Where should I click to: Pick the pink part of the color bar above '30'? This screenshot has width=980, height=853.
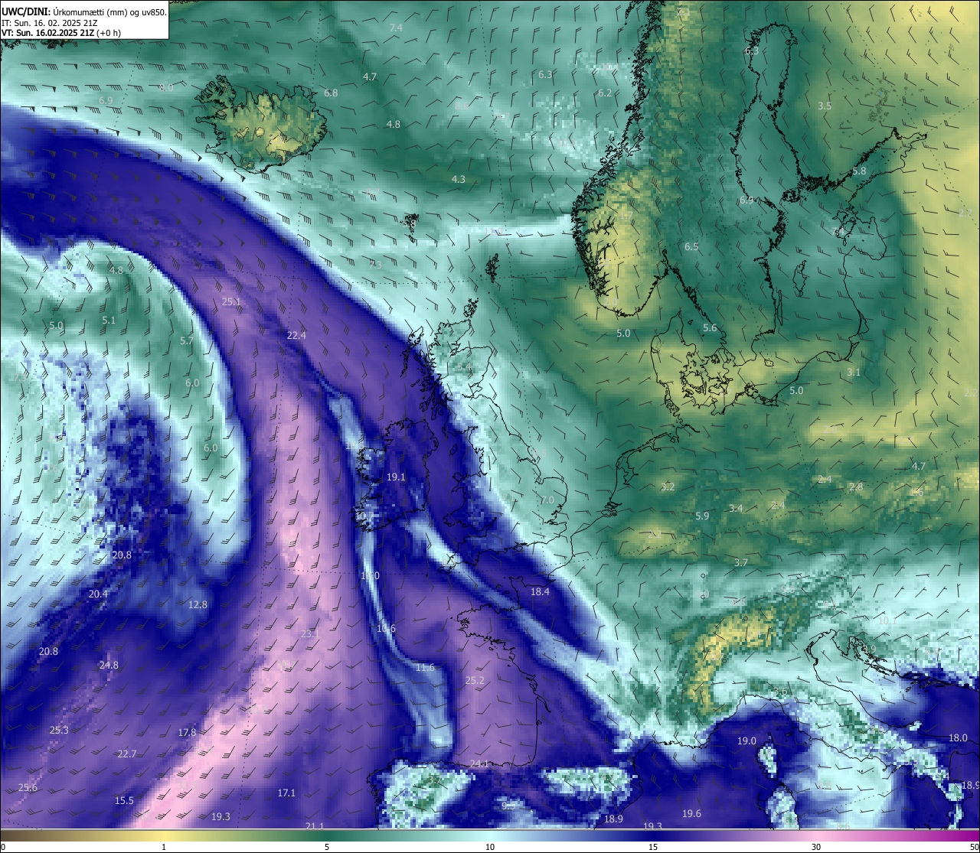tap(816, 835)
